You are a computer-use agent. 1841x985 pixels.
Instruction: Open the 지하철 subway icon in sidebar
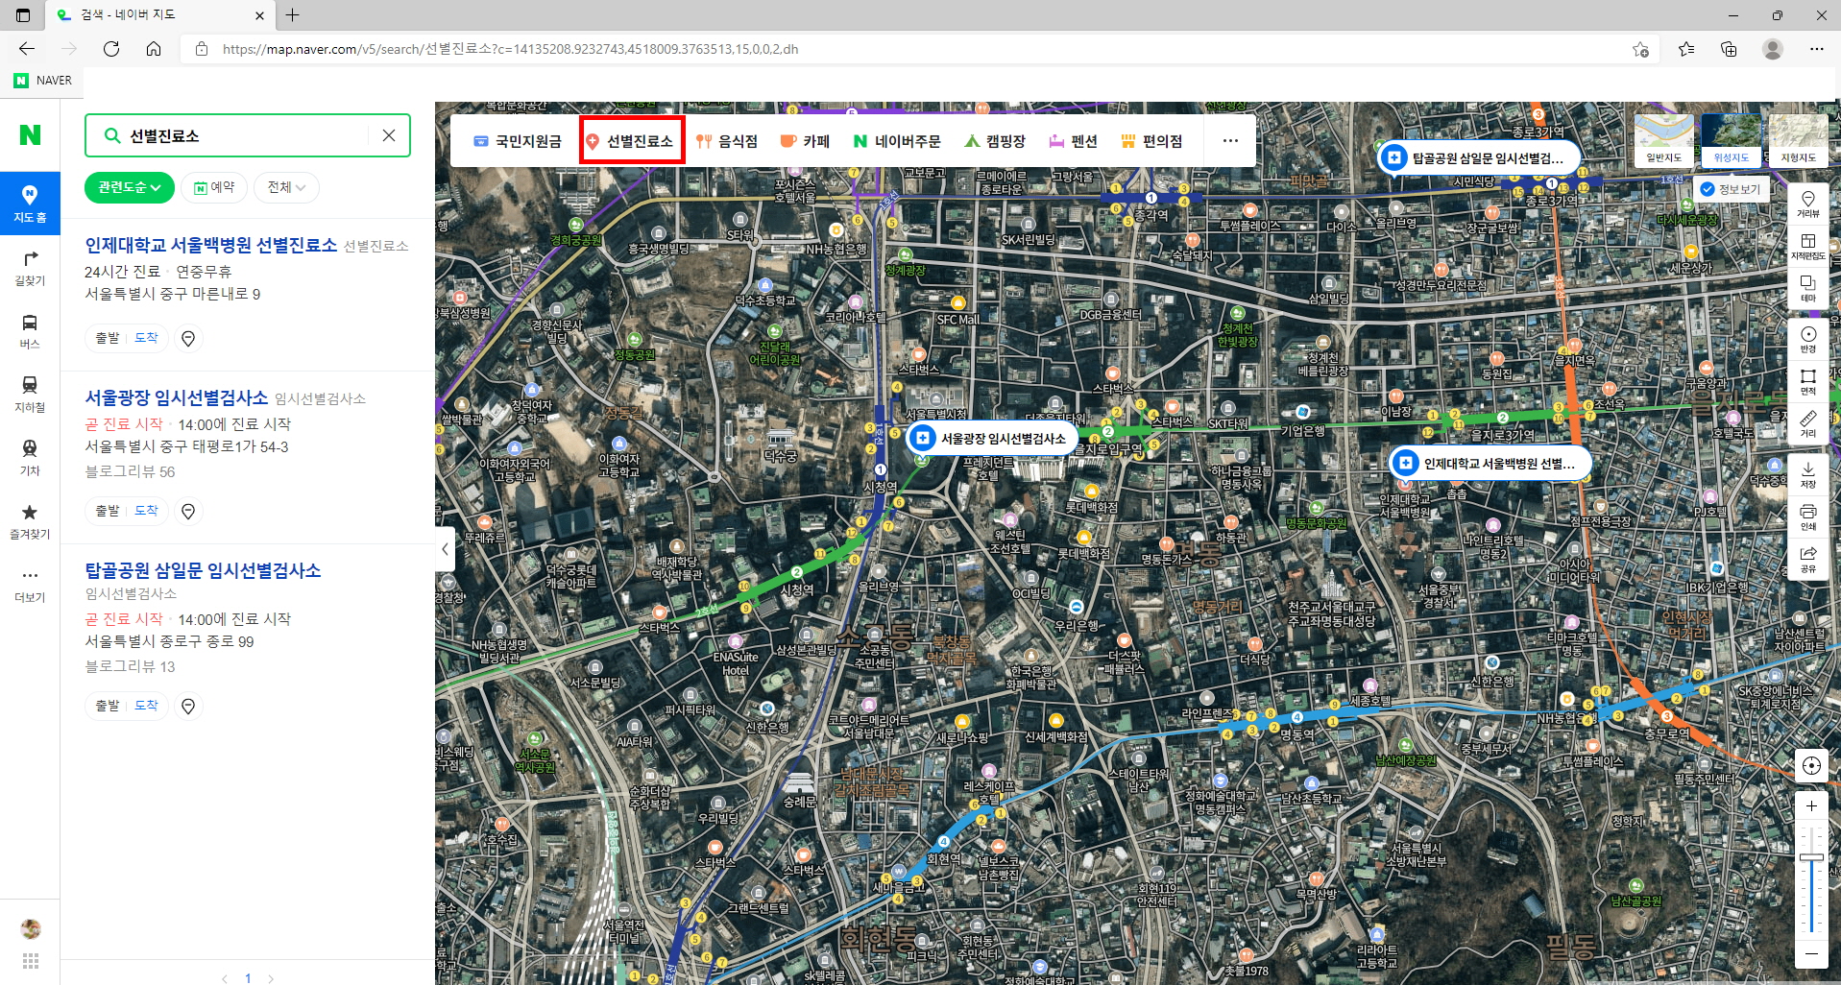click(x=30, y=395)
